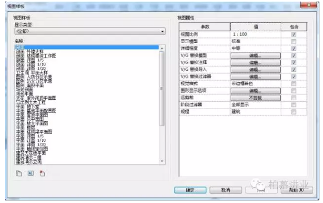
Task: Click 编辑 button for V/G 替换过滤器
Action: click(255, 77)
